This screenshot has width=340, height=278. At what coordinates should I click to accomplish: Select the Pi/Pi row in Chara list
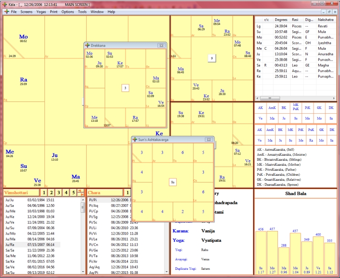(x=110, y=200)
